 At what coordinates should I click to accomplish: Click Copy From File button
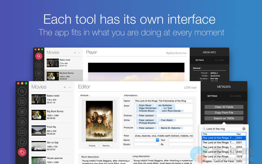coord(224,113)
